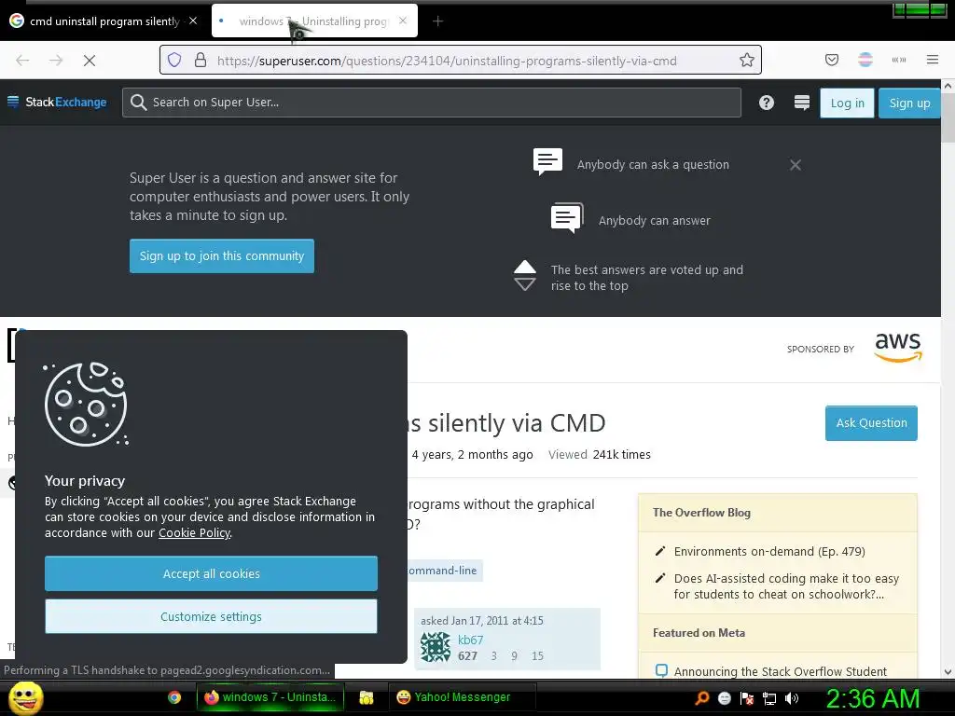Image resolution: width=955 pixels, height=716 pixels.
Task: Click the scrollbar down arrow
Action: 948,672
